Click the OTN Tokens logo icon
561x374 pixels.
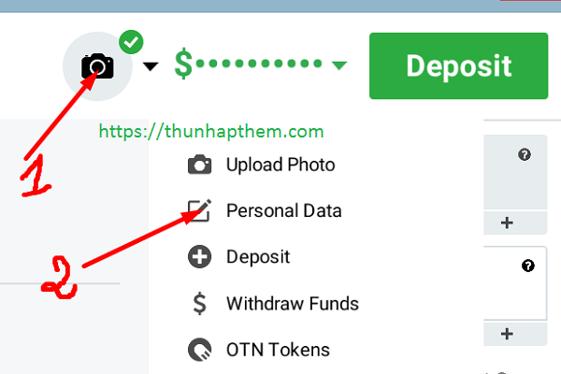coord(200,350)
